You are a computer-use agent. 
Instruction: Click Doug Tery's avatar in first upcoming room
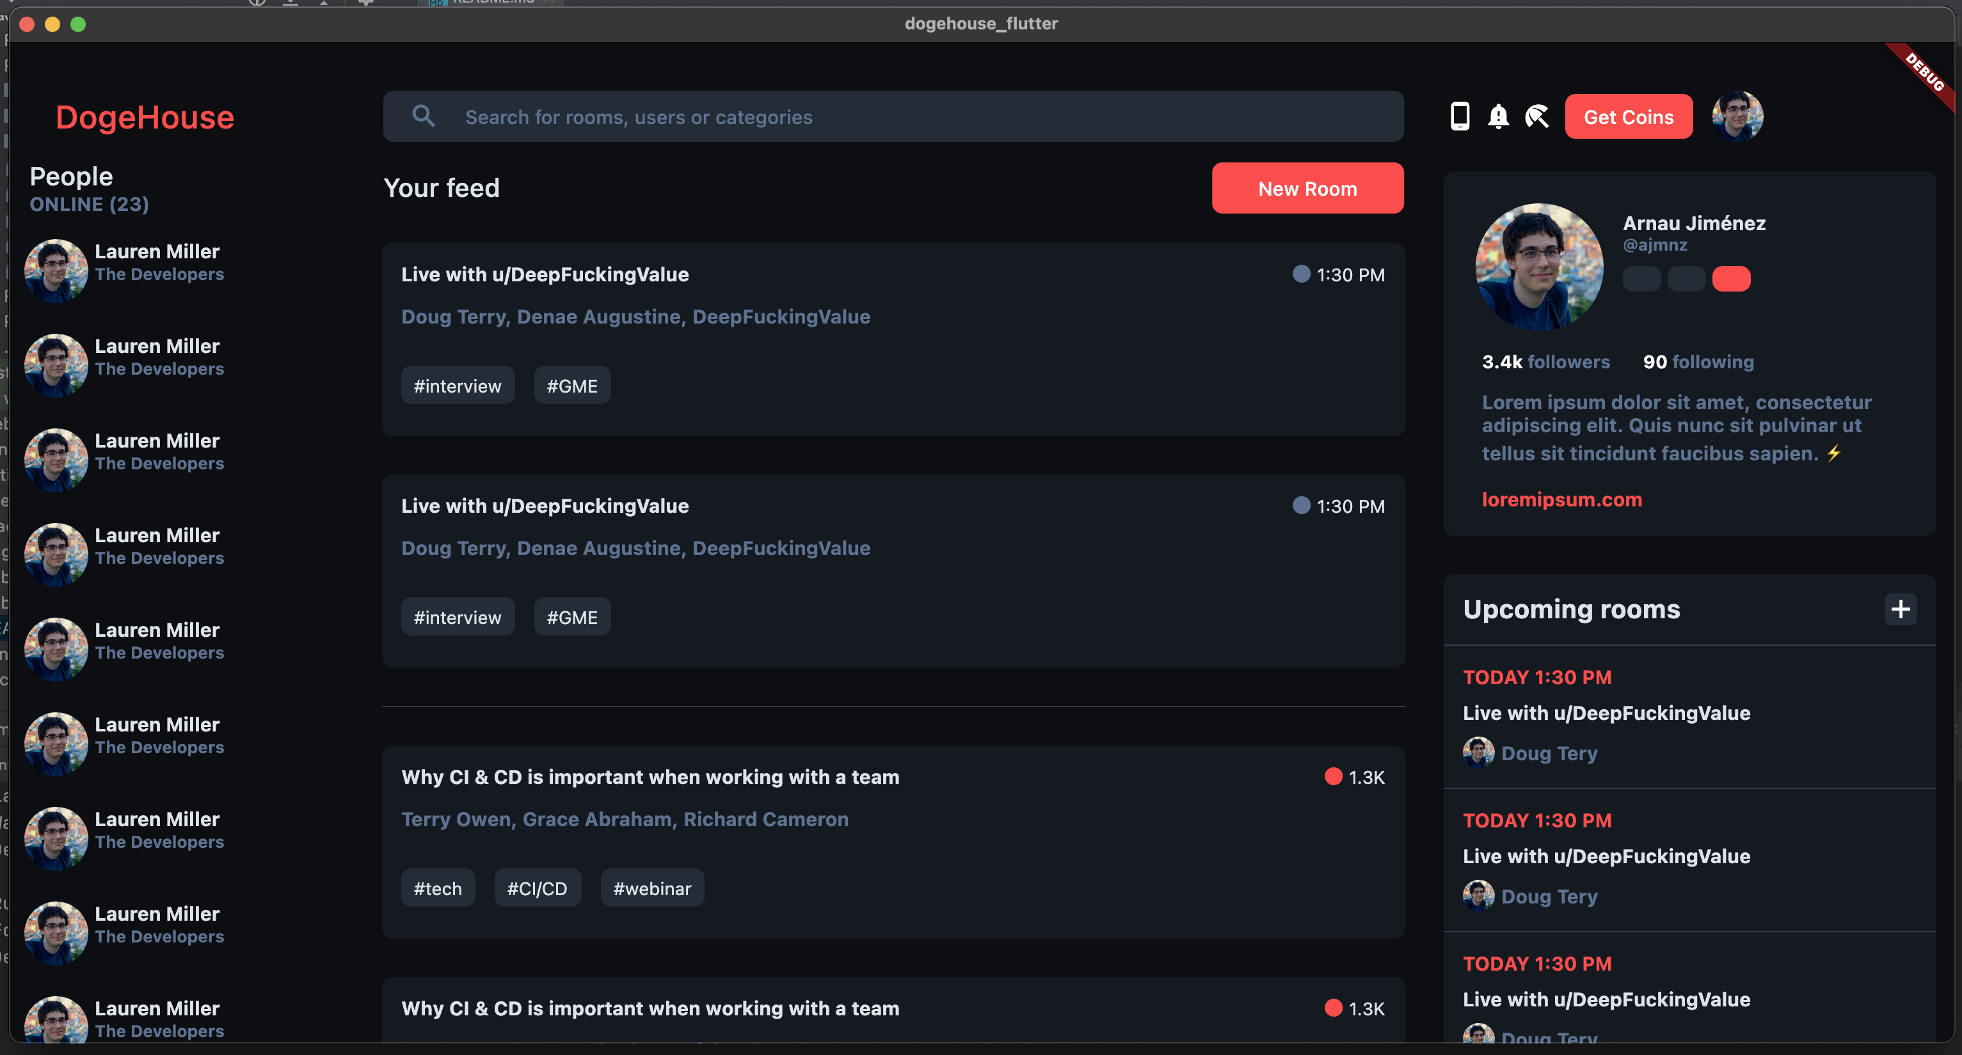[1478, 752]
